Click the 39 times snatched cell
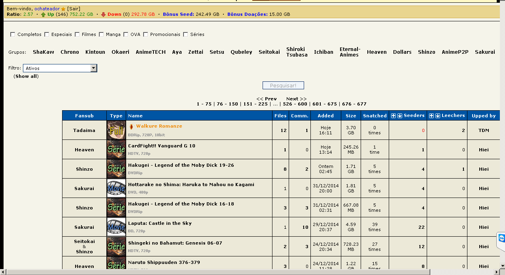The width and height of the screenshot is (505, 275). point(374,227)
